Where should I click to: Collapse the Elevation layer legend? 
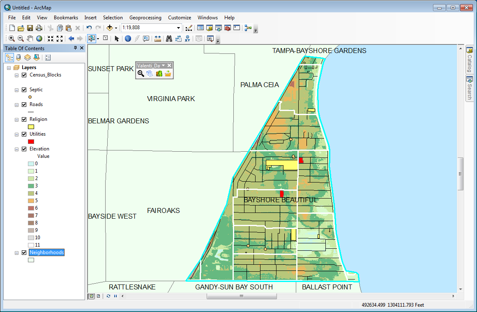pos(16,149)
